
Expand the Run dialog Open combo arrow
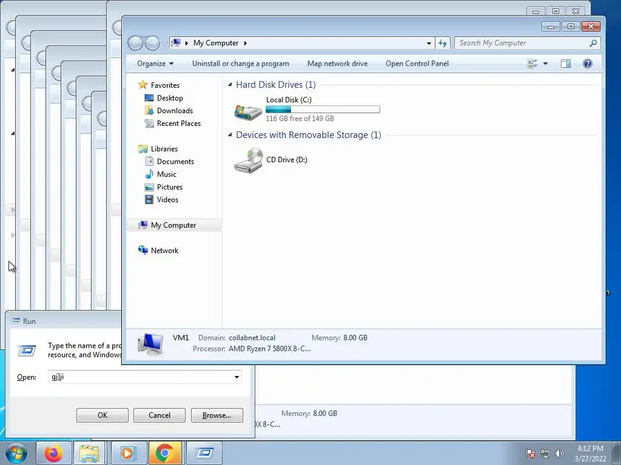[x=237, y=377]
